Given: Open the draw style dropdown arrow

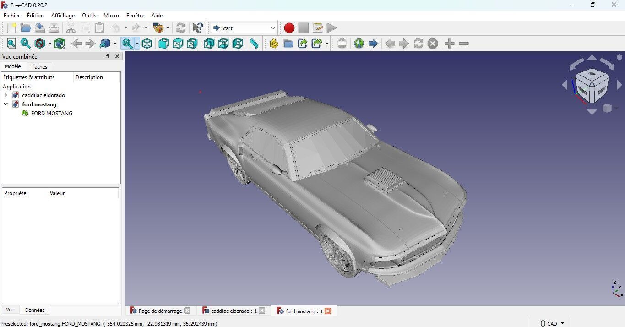Looking at the screenshot, I should coord(49,44).
